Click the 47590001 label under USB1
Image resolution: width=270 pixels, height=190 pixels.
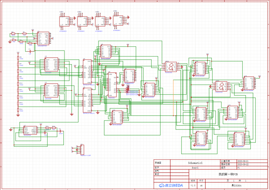click(x=63, y=31)
